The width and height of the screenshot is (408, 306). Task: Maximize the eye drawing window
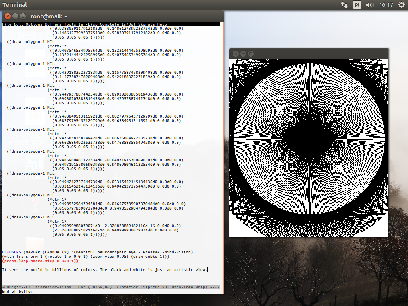point(251,54)
